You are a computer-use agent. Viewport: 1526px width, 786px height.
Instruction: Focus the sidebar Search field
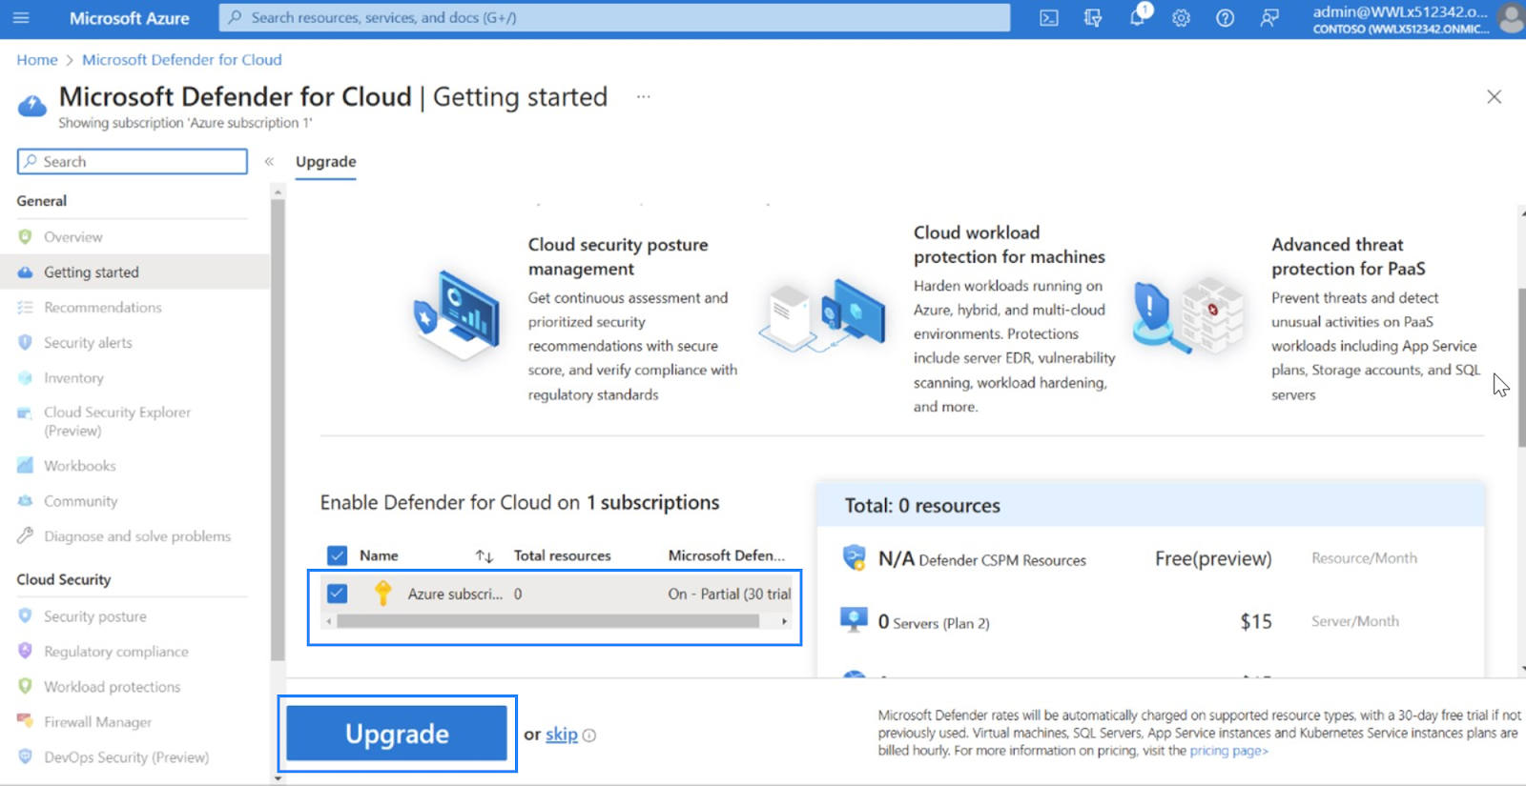pos(132,161)
